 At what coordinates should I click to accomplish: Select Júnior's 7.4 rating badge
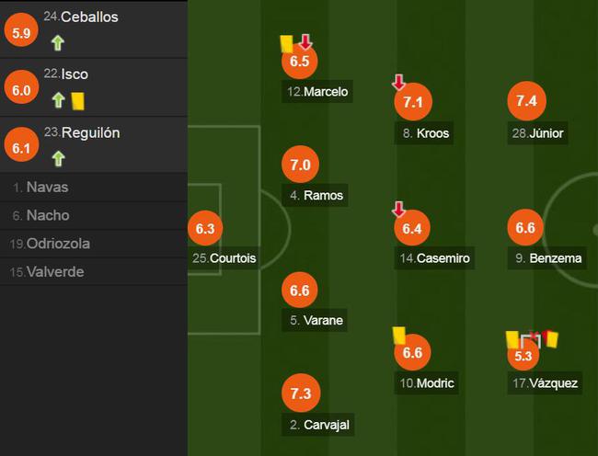point(526,101)
